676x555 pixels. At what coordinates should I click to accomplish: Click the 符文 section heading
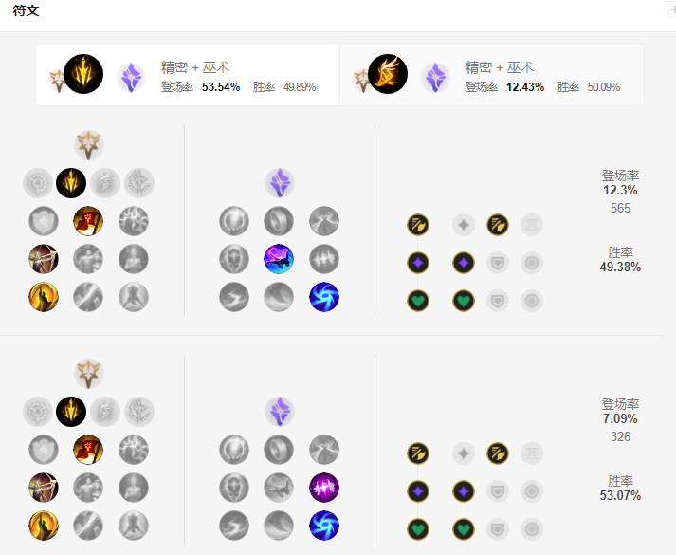(x=27, y=11)
